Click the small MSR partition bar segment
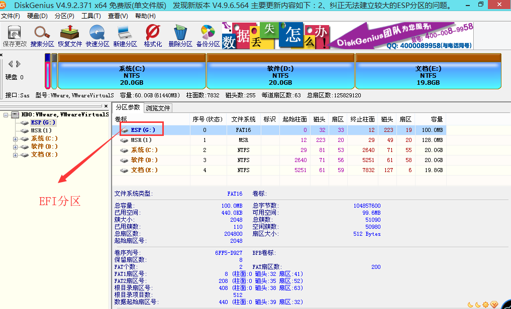The width and height of the screenshot is (511, 309). coord(54,71)
